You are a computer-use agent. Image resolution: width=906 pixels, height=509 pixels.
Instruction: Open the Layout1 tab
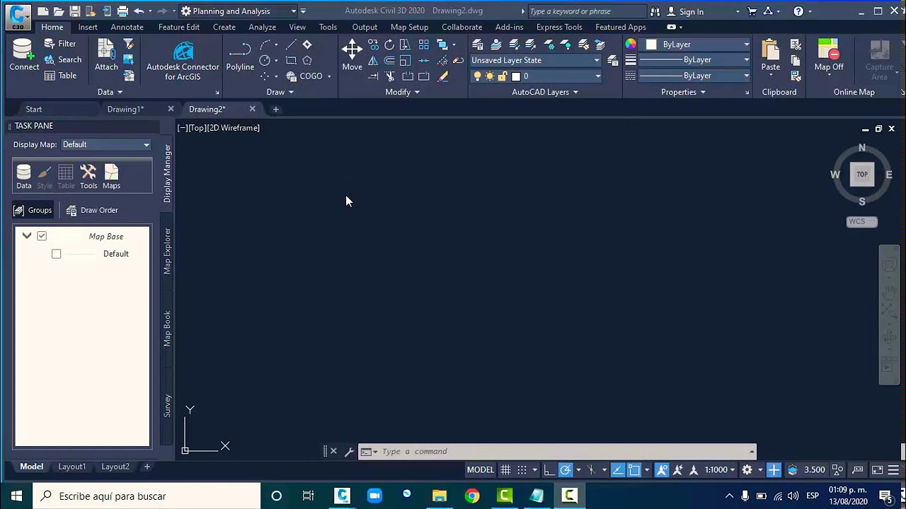[71, 467]
